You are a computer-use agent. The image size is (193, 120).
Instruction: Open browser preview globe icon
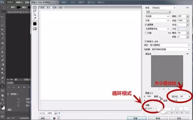click(x=54, y=118)
